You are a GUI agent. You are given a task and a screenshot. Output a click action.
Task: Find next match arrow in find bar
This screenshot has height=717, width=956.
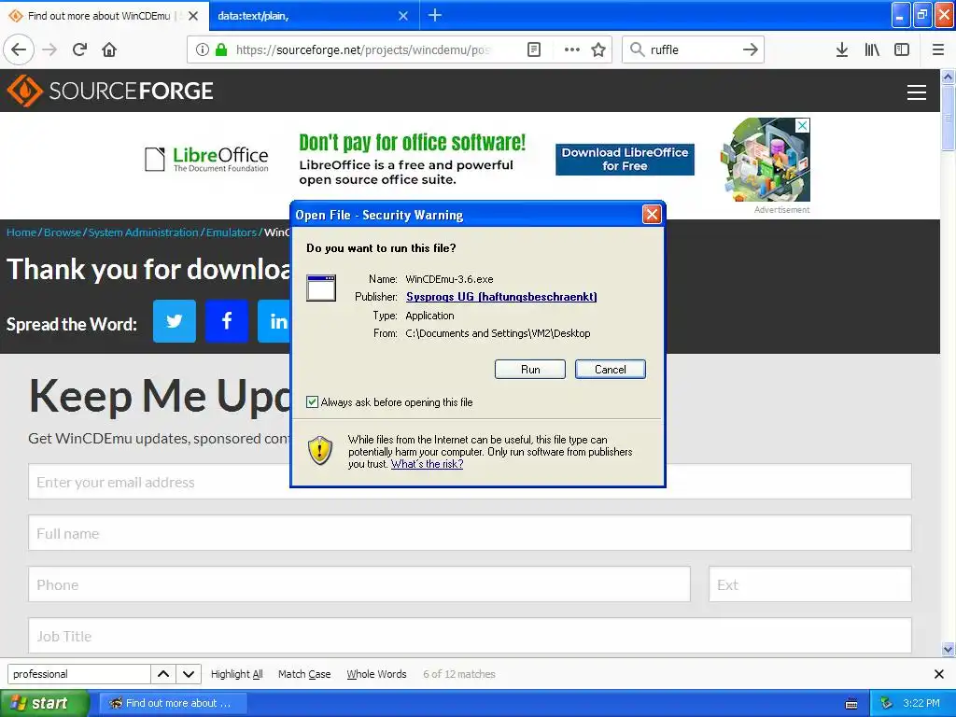[x=189, y=674]
